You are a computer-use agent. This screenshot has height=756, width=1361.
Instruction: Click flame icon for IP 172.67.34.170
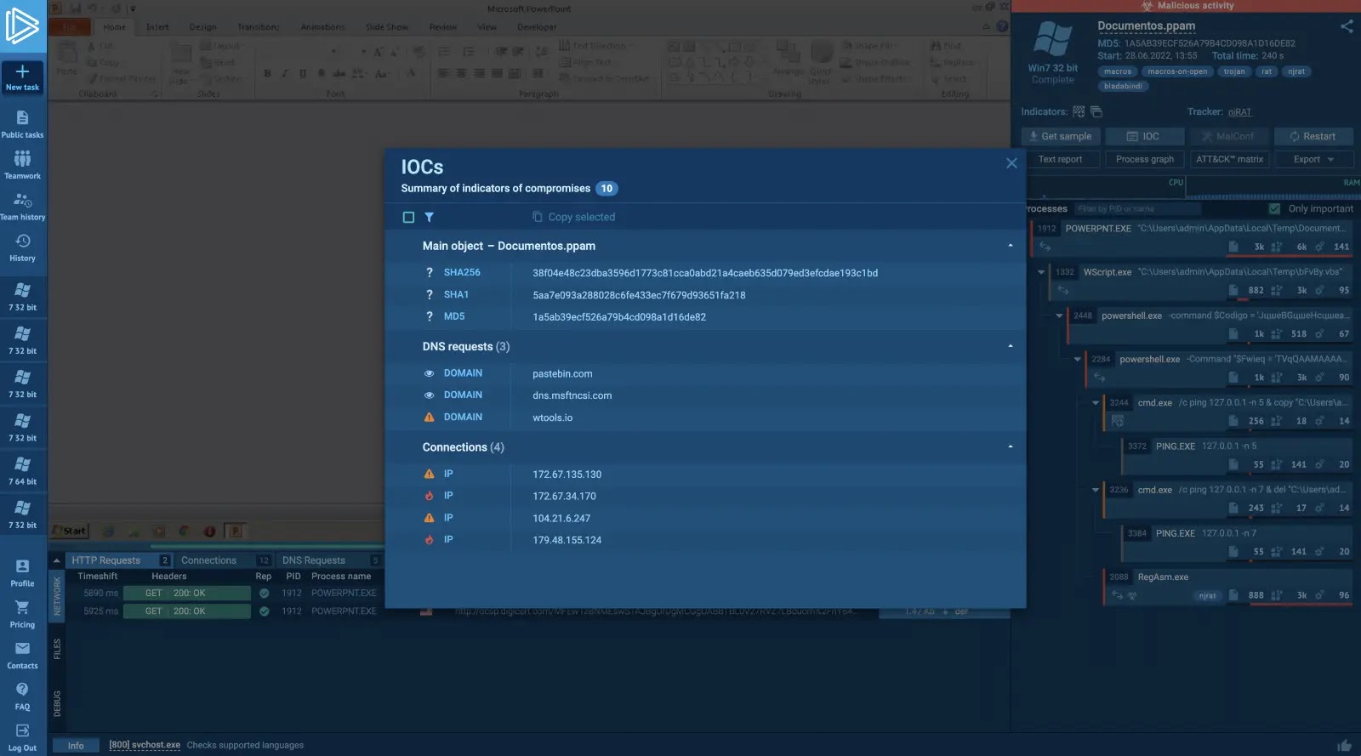point(429,496)
